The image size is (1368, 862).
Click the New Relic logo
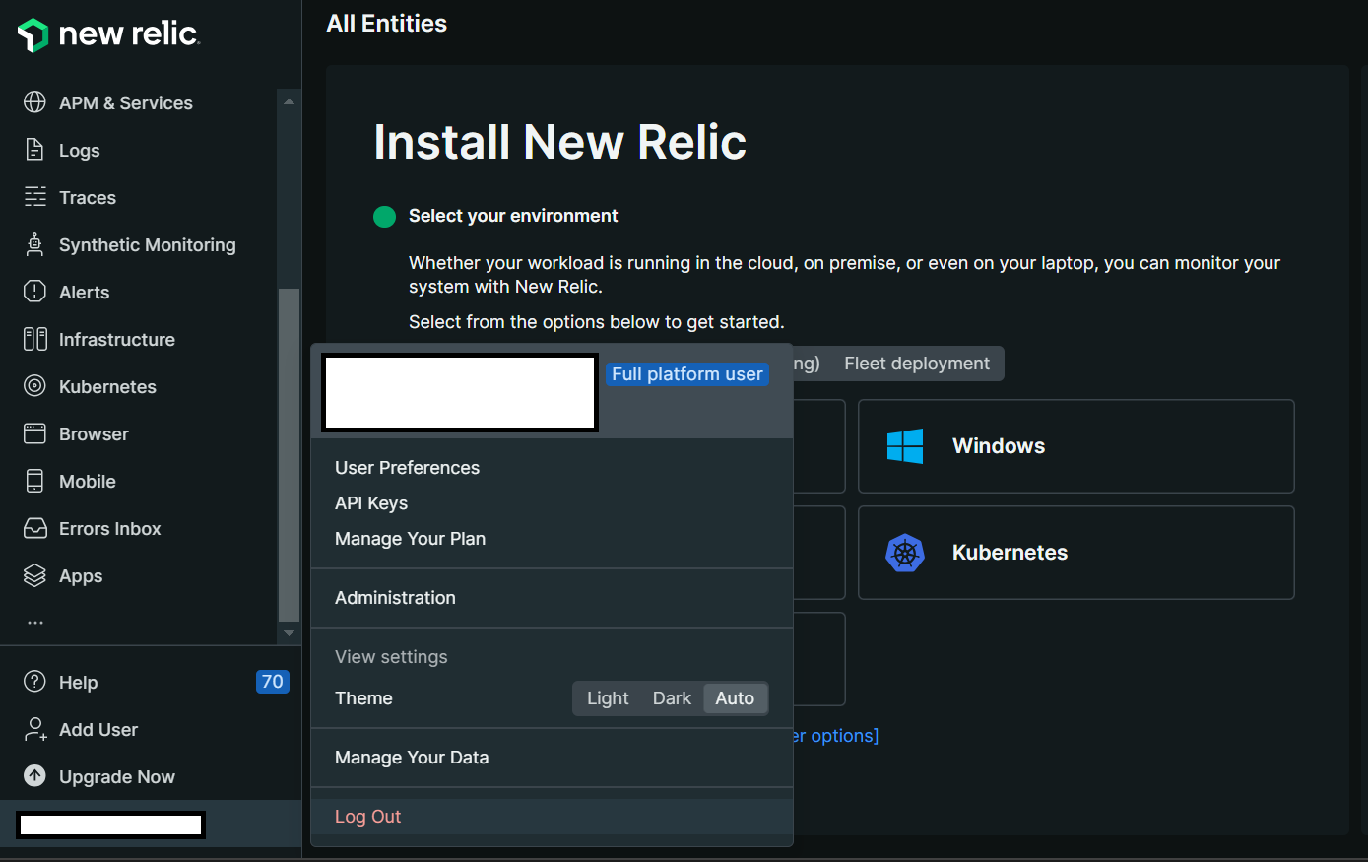tap(108, 34)
